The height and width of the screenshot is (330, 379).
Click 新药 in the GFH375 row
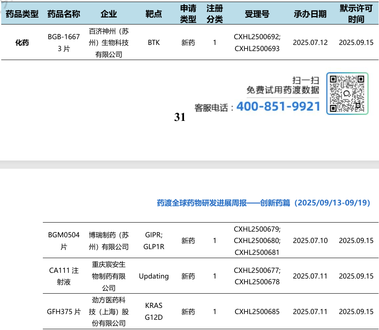click(x=188, y=312)
